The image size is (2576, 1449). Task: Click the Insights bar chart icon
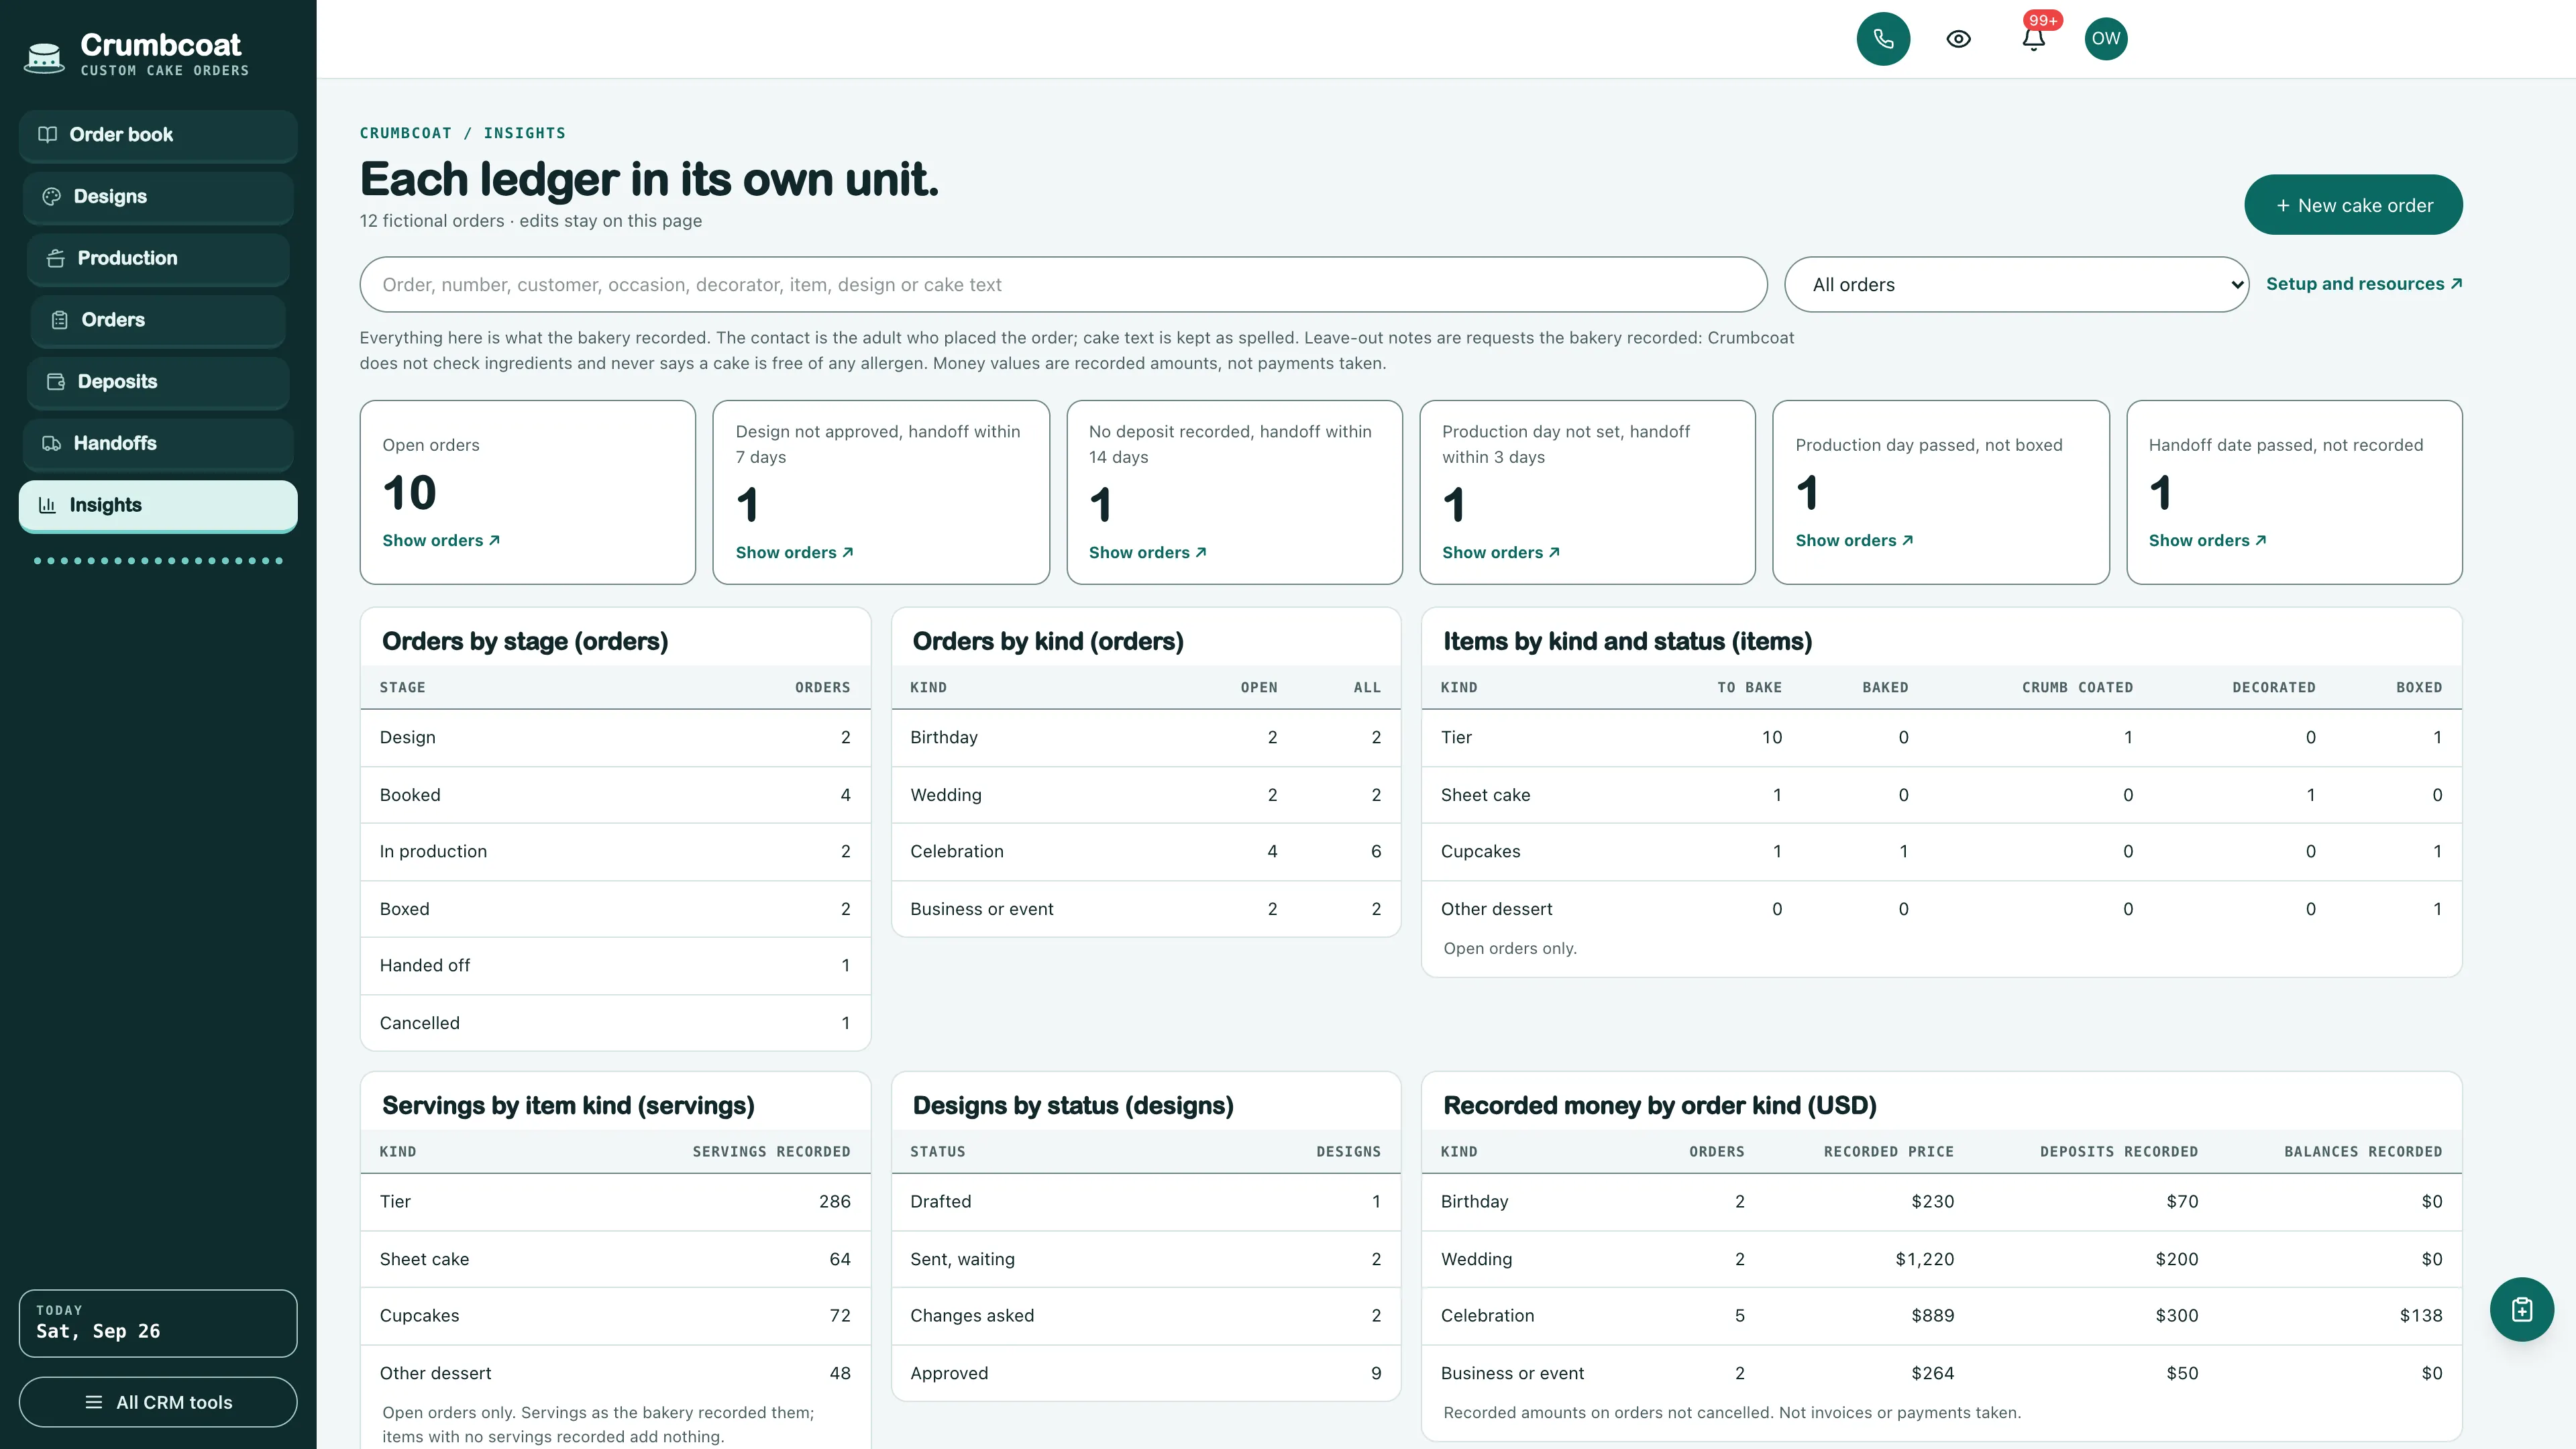[47, 505]
